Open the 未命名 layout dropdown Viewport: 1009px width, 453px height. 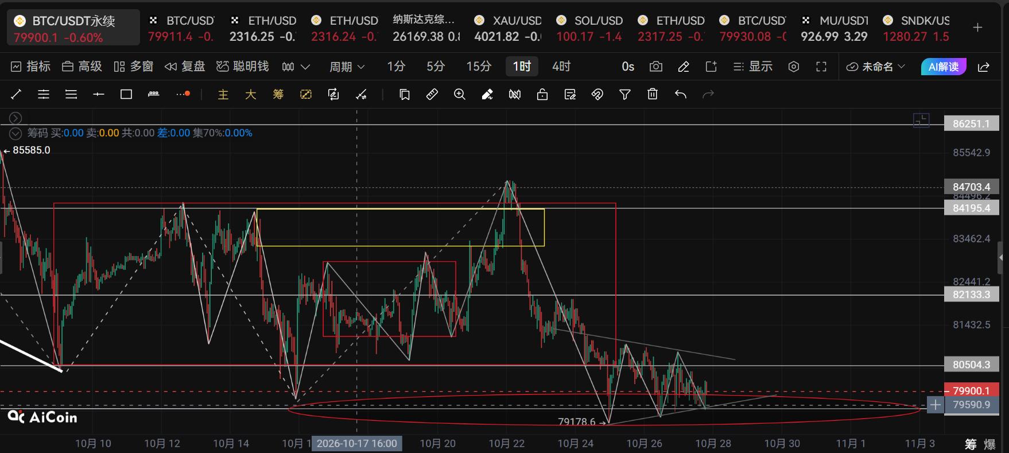pyautogui.click(x=875, y=67)
